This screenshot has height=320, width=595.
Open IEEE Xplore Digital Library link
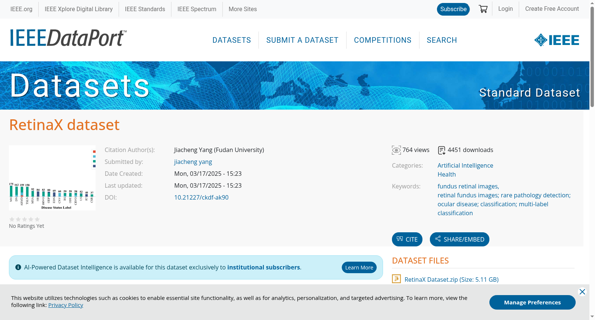point(79,9)
